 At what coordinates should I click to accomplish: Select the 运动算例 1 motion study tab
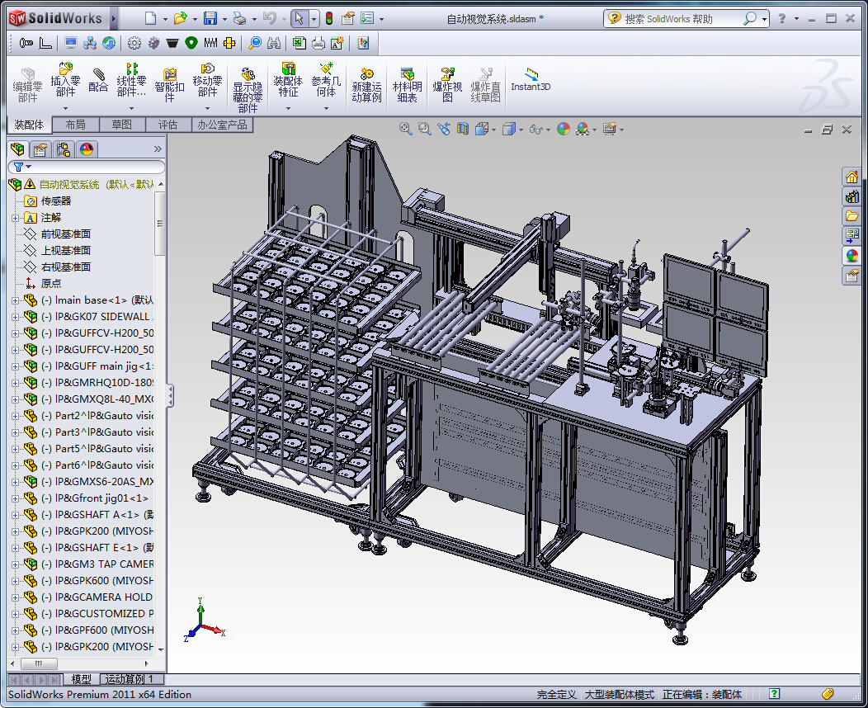point(132,679)
